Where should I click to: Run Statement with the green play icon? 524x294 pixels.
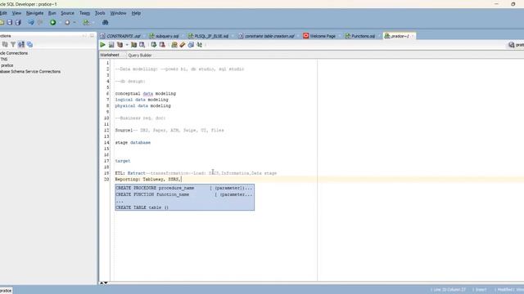click(x=102, y=45)
